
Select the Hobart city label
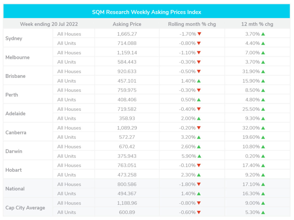coord(14,170)
